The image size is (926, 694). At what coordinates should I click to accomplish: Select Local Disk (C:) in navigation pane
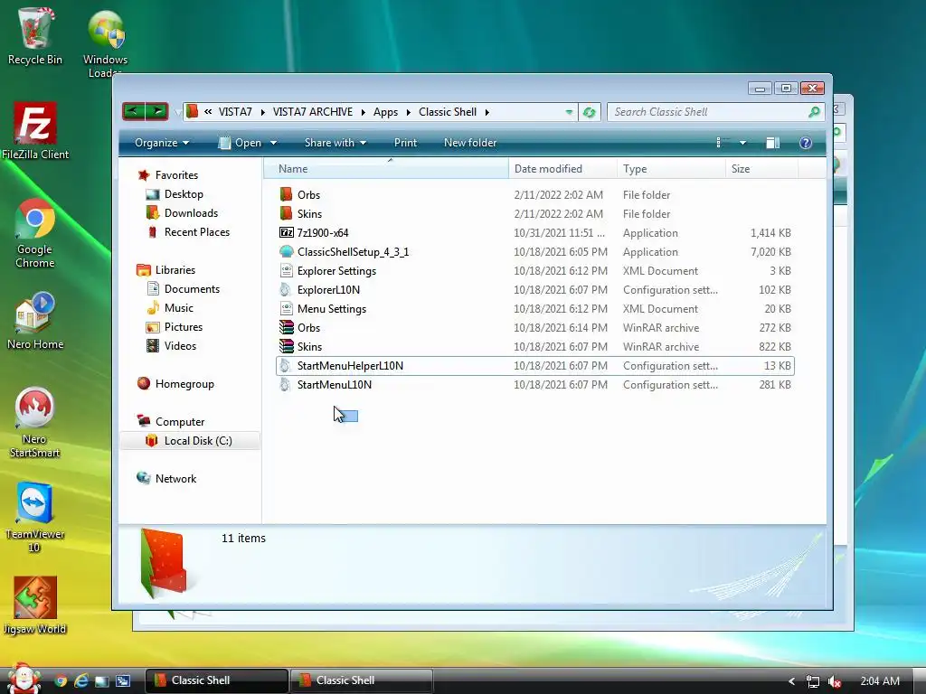click(x=190, y=441)
